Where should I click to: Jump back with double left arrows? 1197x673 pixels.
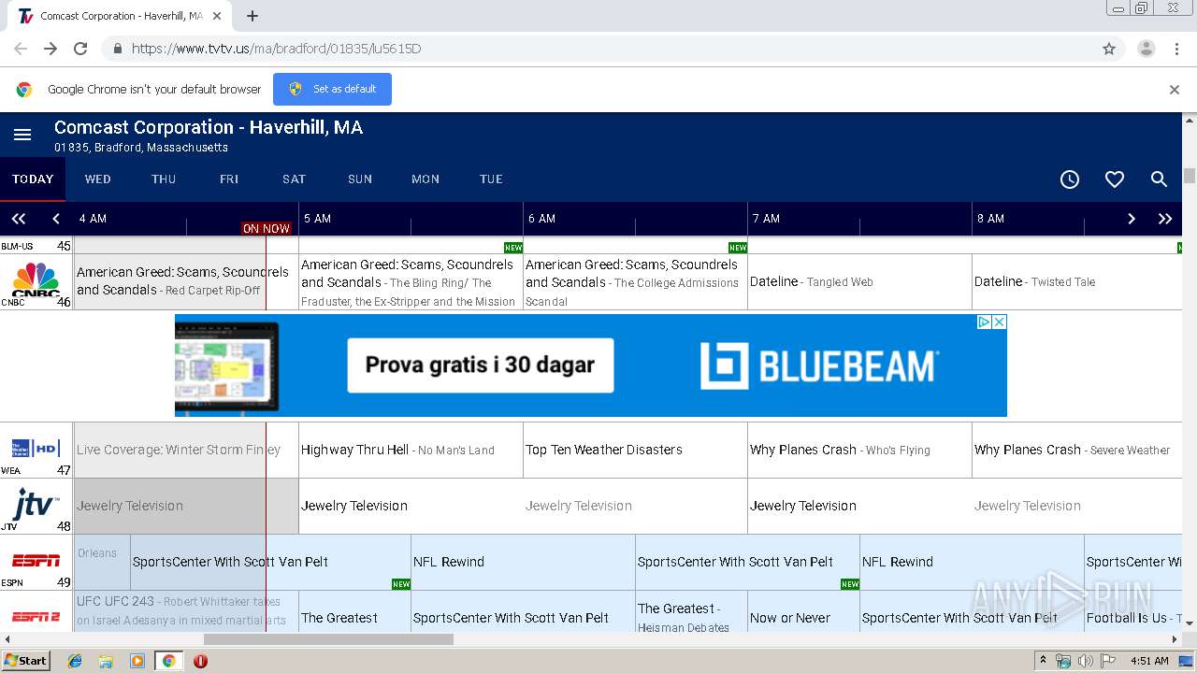click(19, 219)
